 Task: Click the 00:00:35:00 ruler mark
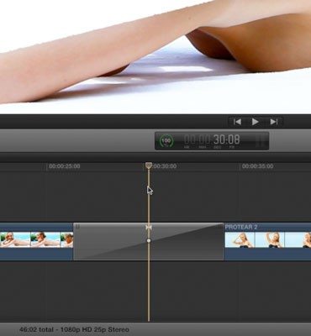[257, 166]
